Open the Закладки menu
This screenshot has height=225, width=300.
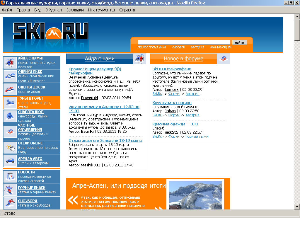75,10
